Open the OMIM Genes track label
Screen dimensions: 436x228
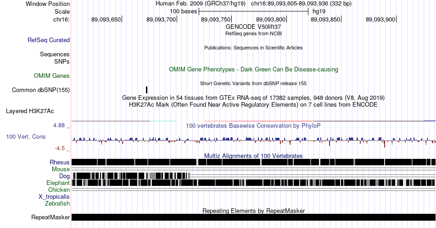(51, 76)
